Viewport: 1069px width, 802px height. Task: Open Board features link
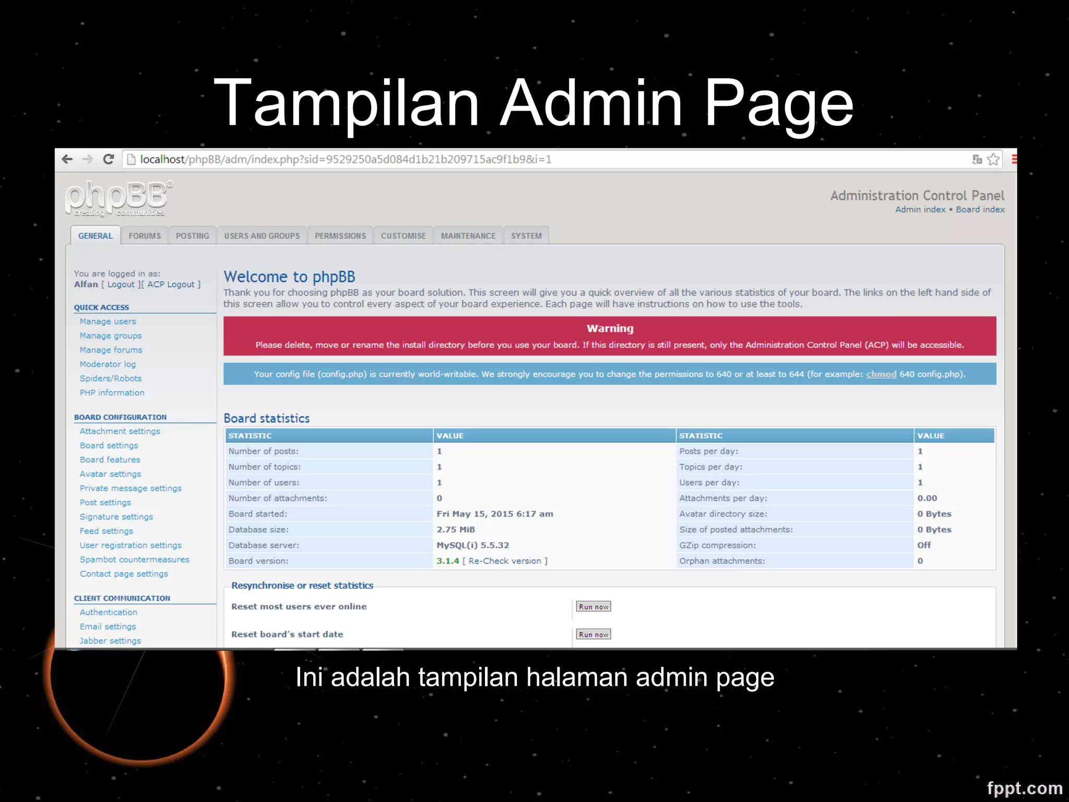(x=110, y=459)
